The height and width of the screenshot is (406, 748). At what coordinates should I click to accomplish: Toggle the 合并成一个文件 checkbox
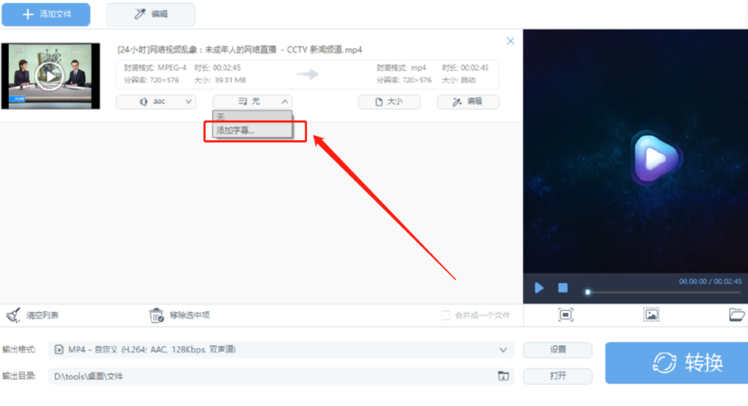pyautogui.click(x=445, y=315)
